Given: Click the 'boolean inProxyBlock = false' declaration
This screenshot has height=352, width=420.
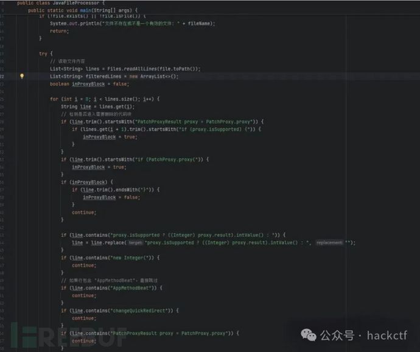Looking at the screenshot, I should point(89,84).
